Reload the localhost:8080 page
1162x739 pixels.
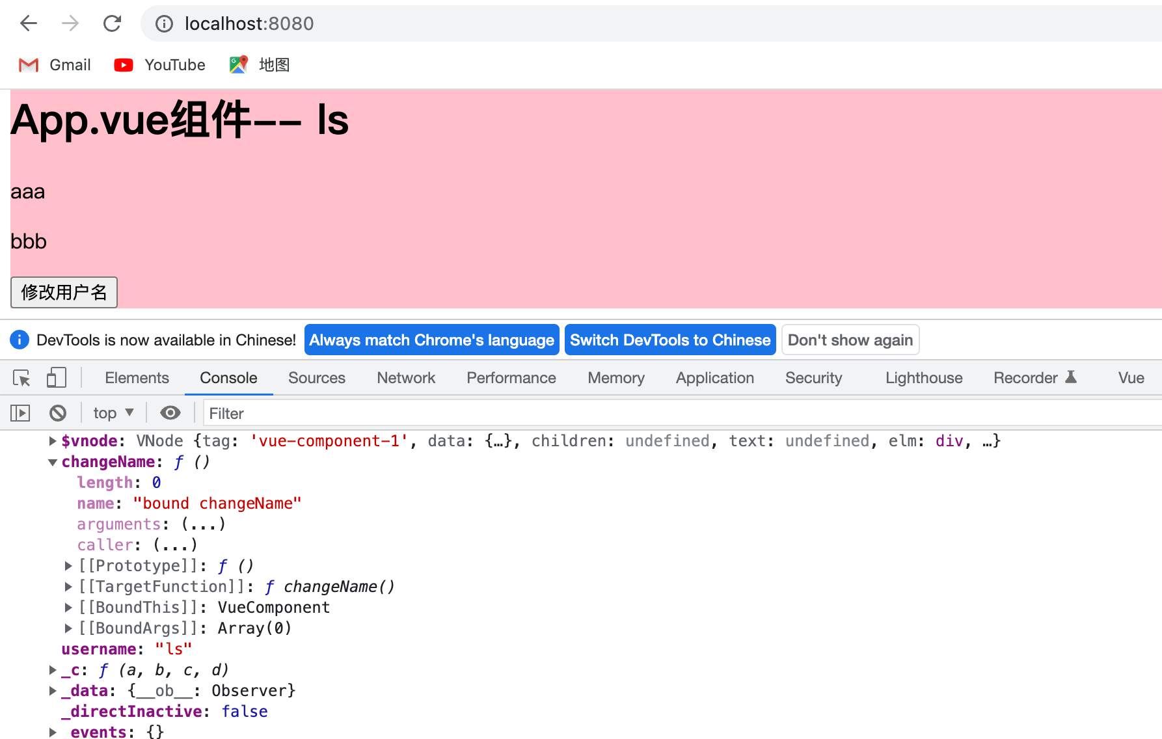pos(112,23)
